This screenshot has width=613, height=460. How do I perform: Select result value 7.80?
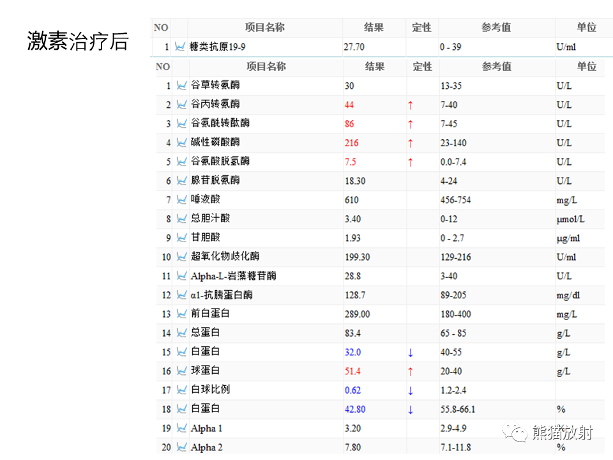(352, 447)
